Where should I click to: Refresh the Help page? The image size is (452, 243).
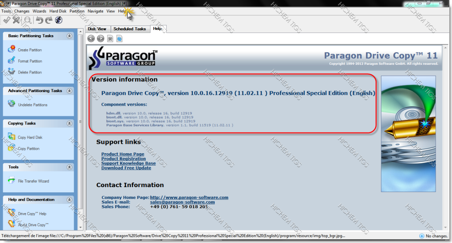pos(119,38)
